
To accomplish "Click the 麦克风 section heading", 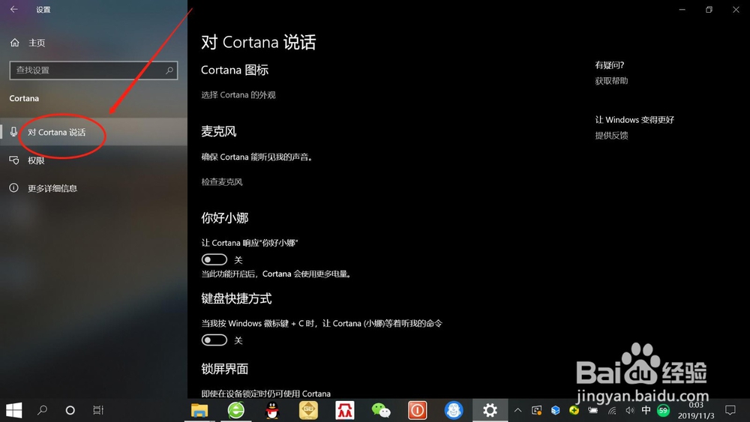I will pyautogui.click(x=219, y=131).
